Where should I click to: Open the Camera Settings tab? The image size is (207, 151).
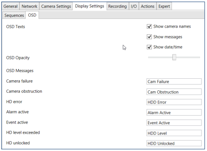56,6
